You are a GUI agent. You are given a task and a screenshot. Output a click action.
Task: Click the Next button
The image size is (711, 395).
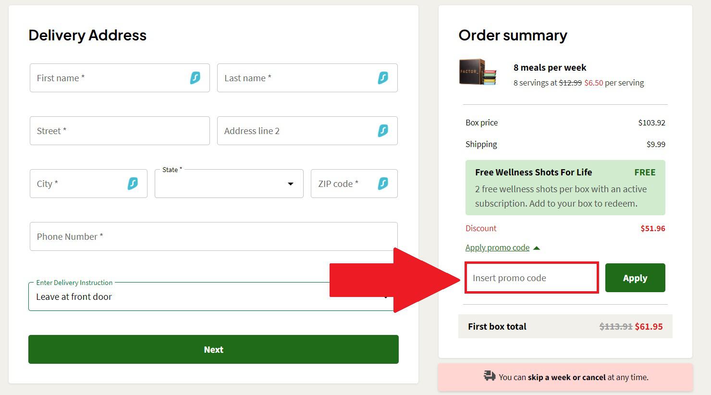click(213, 349)
